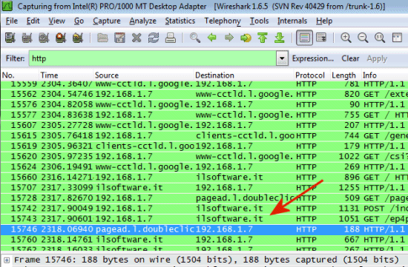The height and width of the screenshot is (267, 408).
Task: Select packet 15607 row
Action: (204, 125)
